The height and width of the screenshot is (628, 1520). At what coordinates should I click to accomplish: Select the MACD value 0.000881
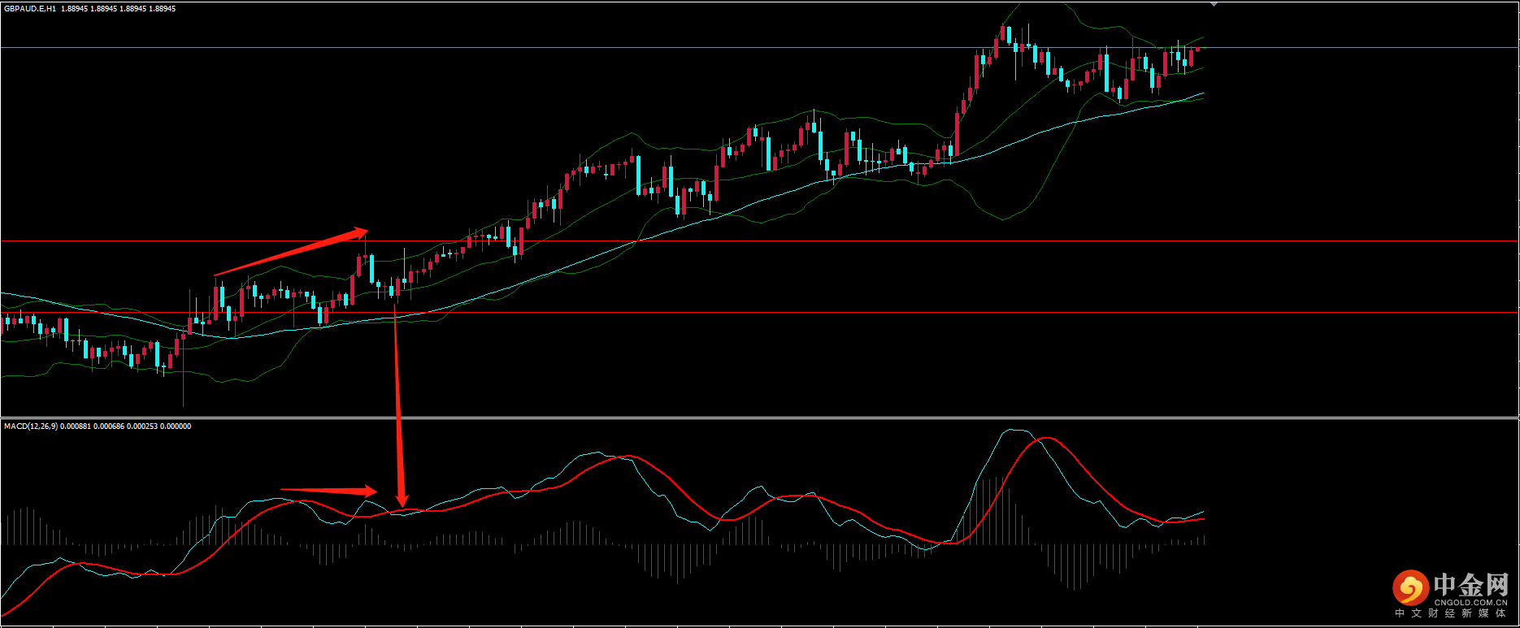click(x=76, y=427)
